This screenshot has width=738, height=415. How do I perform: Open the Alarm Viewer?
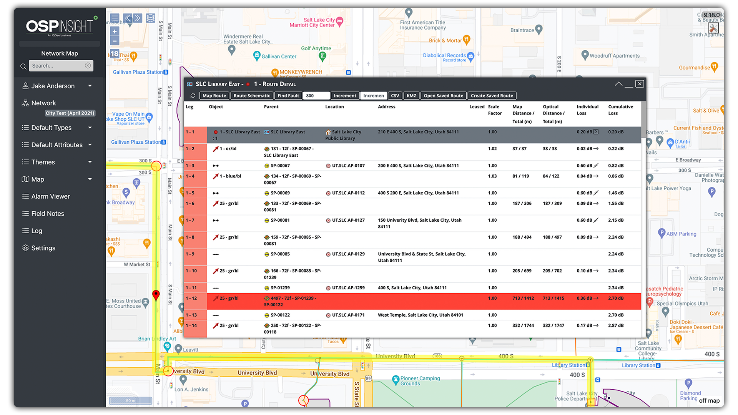click(x=46, y=196)
